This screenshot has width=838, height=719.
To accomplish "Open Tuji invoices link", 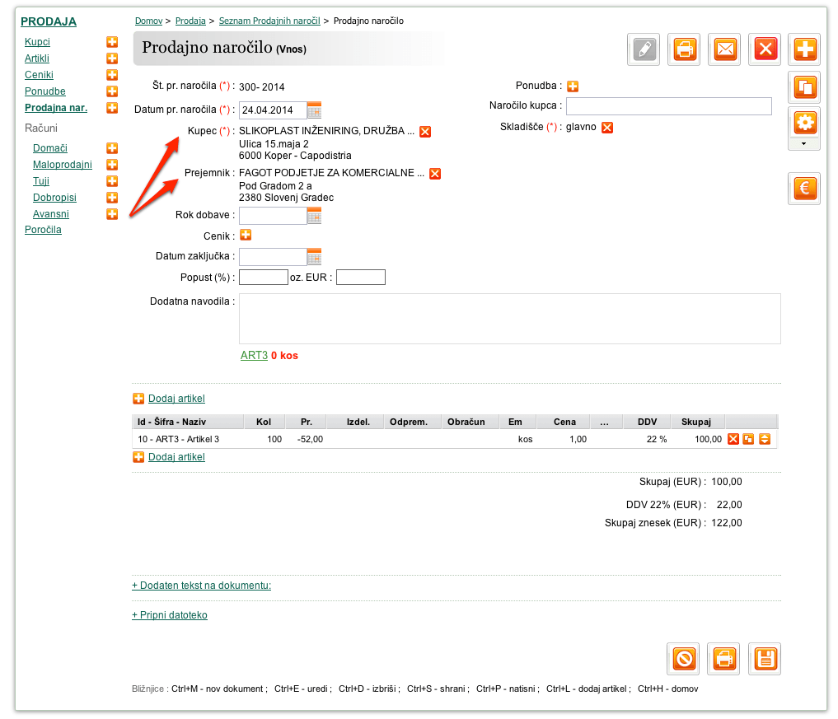I will point(41,181).
